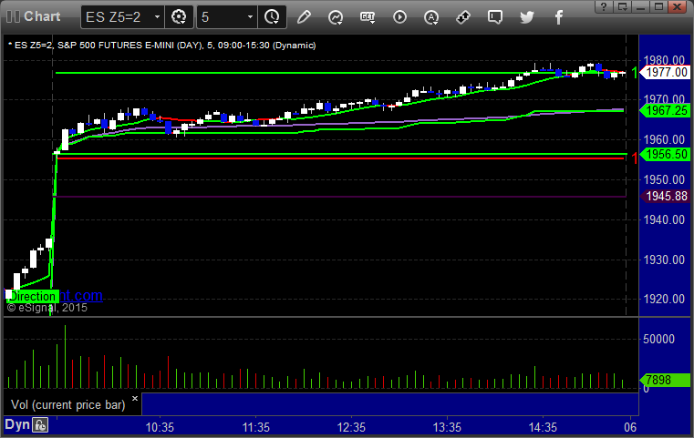
Task: Select the pencil drawing tool
Action: click(x=304, y=16)
